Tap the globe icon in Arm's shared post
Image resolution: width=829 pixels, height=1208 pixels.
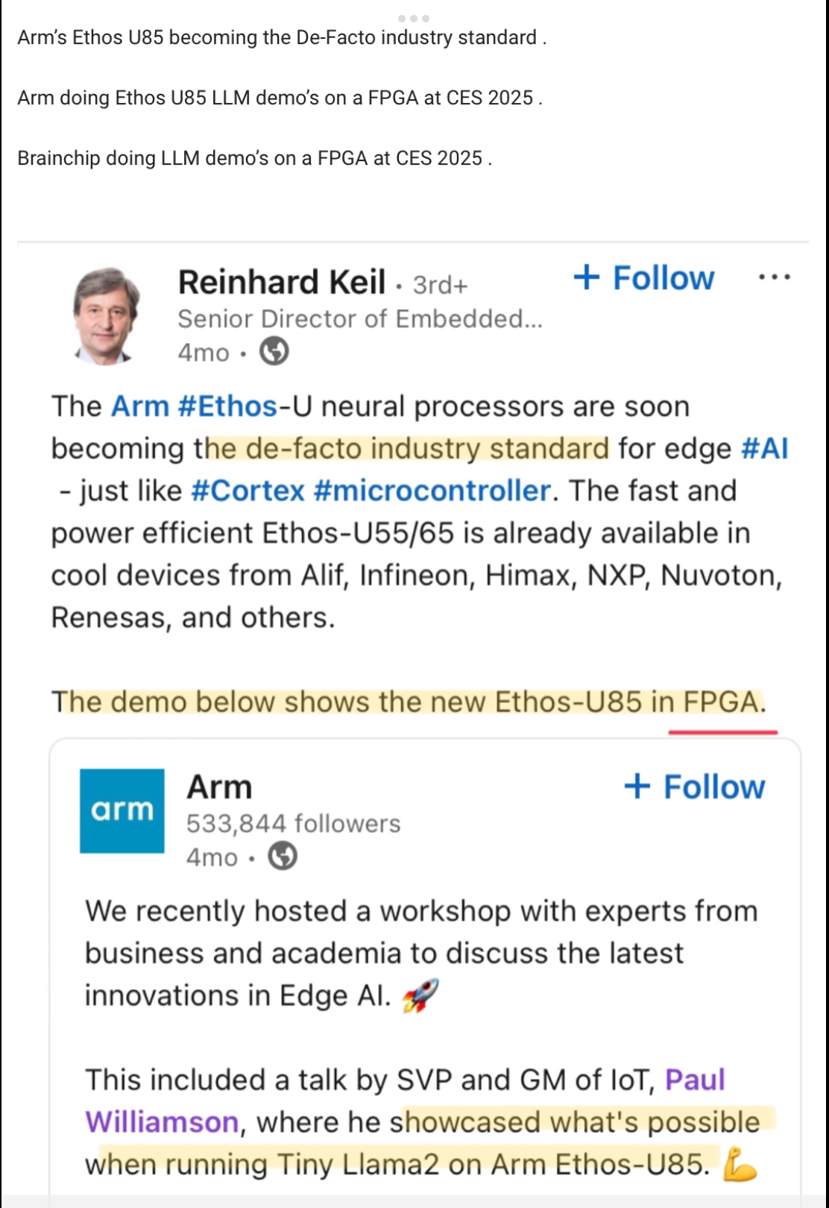coord(282,856)
